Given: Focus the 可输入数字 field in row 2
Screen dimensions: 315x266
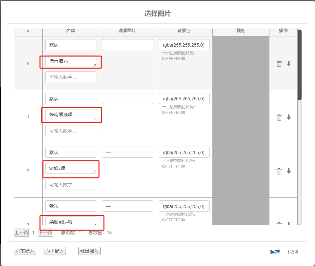Looking at the screenshot, I should click(x=71, y=184).
